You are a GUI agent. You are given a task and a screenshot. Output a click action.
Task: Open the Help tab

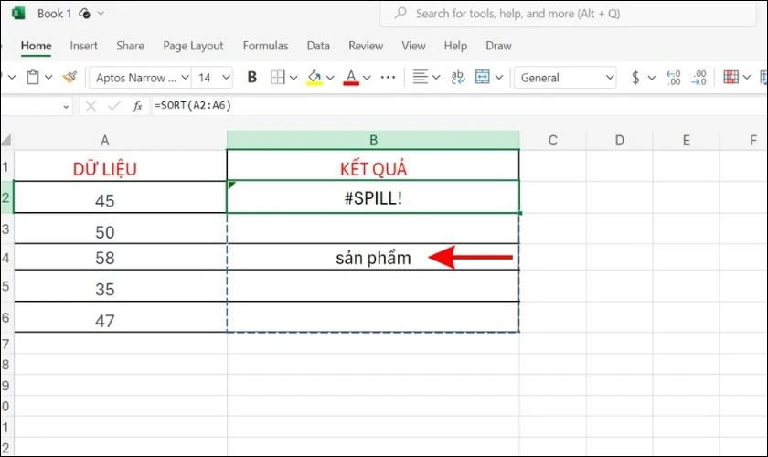click(455, 46)
